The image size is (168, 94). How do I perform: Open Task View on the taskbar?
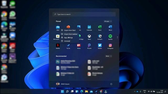point(72,91)
